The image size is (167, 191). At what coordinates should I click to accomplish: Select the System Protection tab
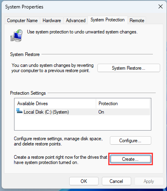(107, 20)
